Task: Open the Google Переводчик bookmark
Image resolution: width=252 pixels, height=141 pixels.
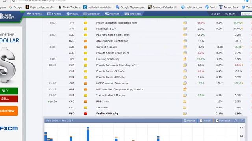Action: pos(130,7)
